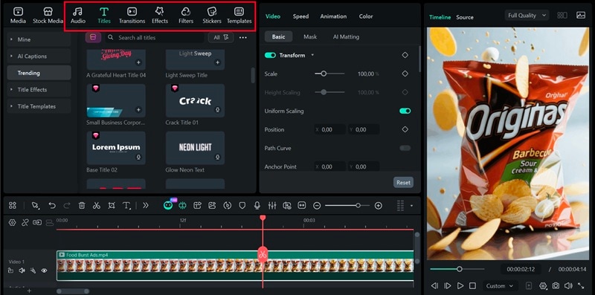Switch to the Transitions tab
This screenshot has height=295, width=595.
point(132,16)
